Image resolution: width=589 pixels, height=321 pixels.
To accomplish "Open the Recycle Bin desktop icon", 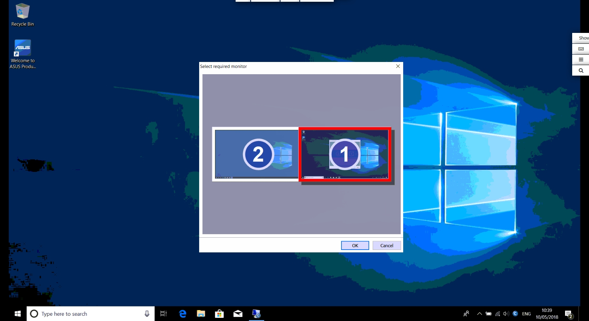I will 22,15.
